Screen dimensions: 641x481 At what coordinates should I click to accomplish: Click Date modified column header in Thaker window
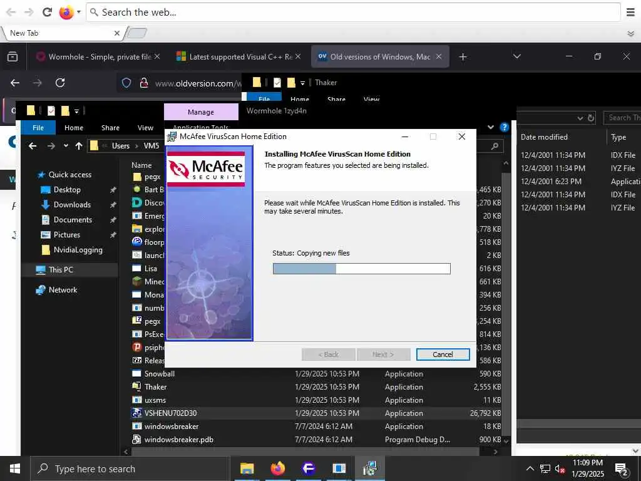coord(544,137)
